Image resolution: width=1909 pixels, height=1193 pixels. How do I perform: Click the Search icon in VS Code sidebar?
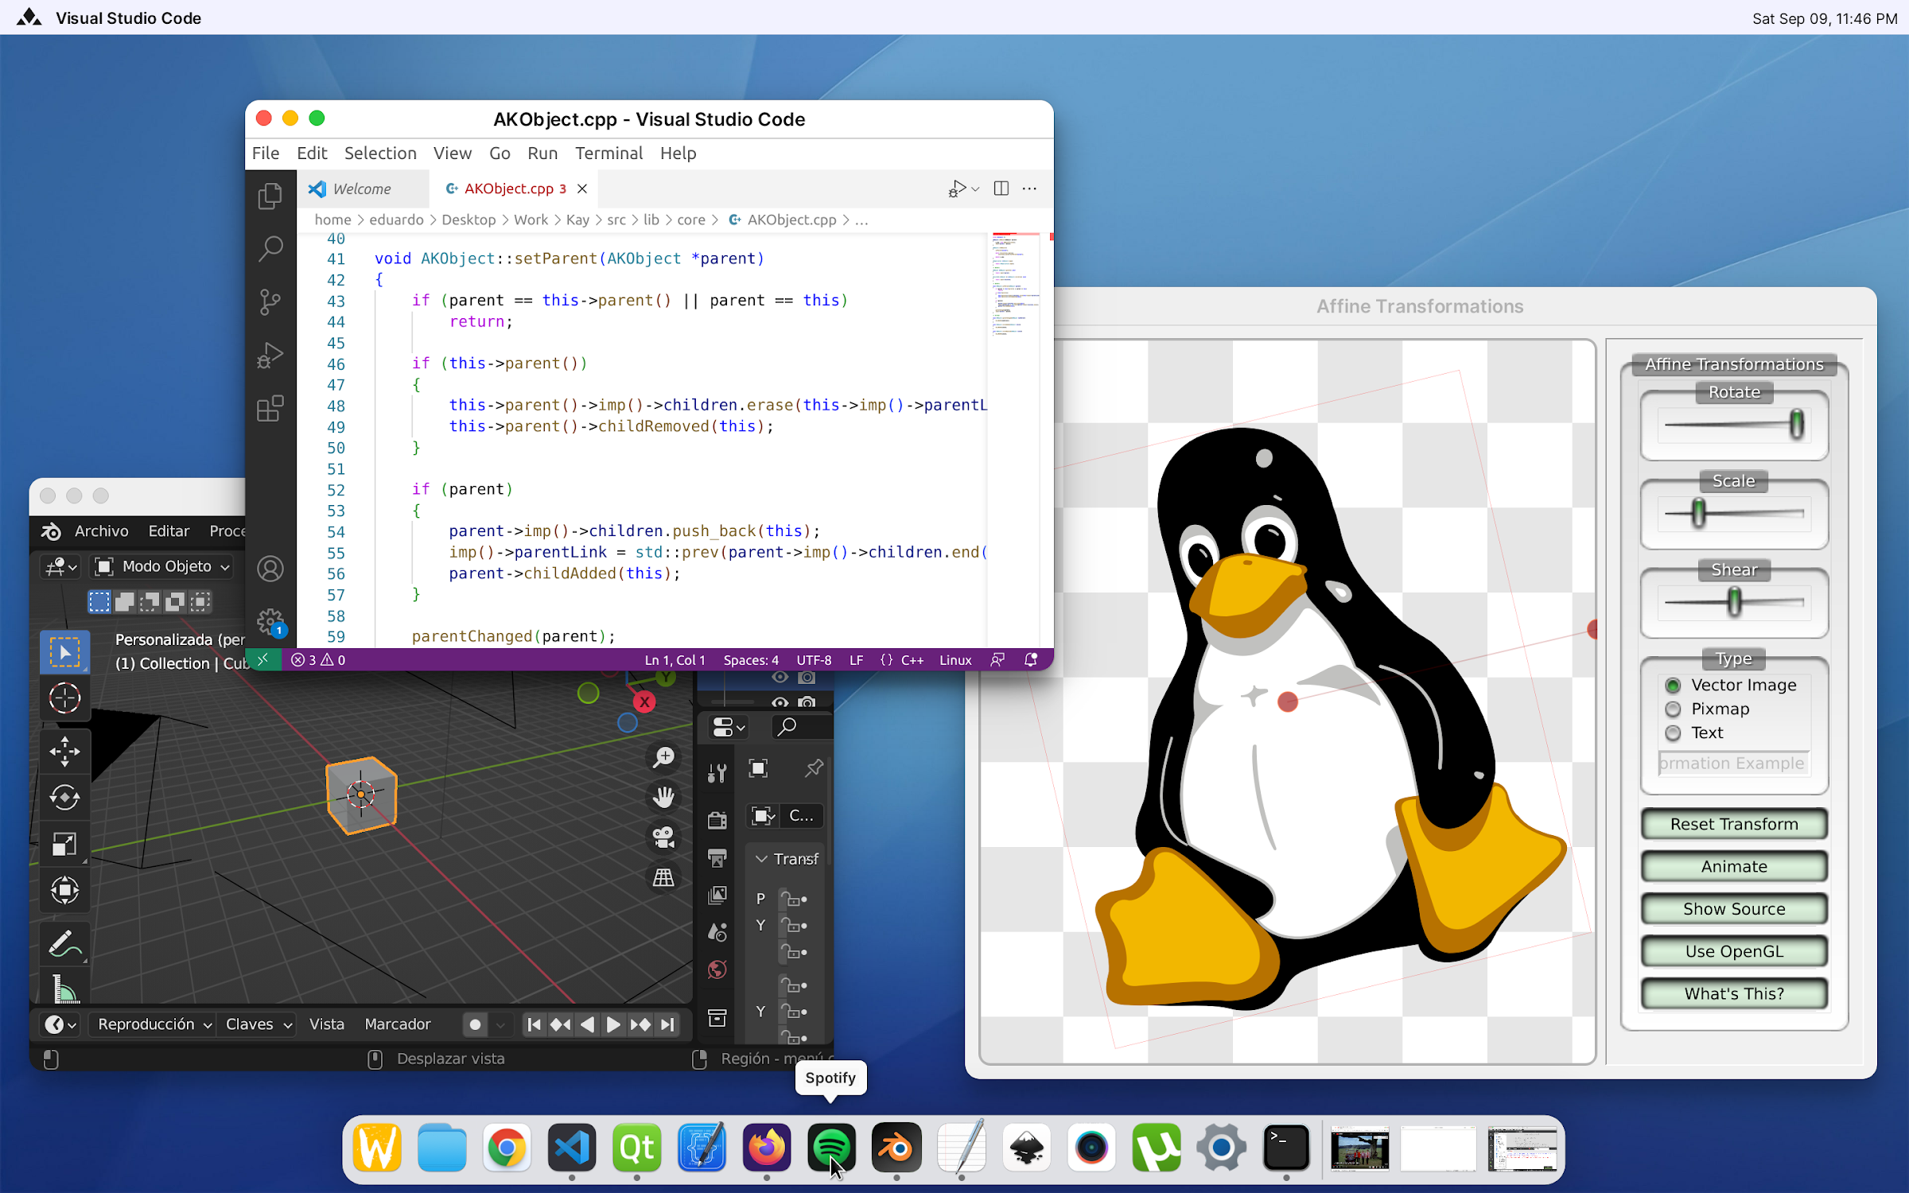tap(270, 247)
